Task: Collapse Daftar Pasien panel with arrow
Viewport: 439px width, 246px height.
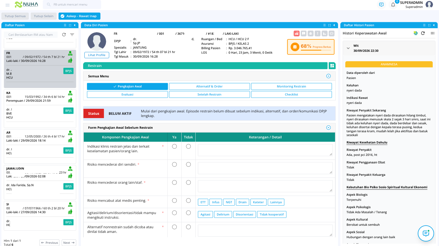Action: (x=75, y=25)
